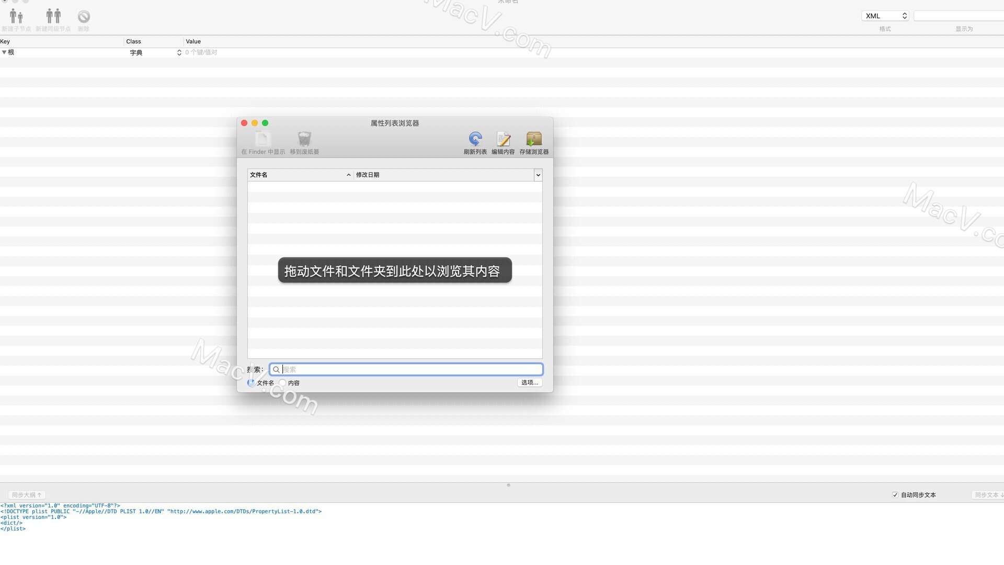The width and height of the screenshot is (1004, 565).
Task: Focus the search input field
Action: pos(406,369)
